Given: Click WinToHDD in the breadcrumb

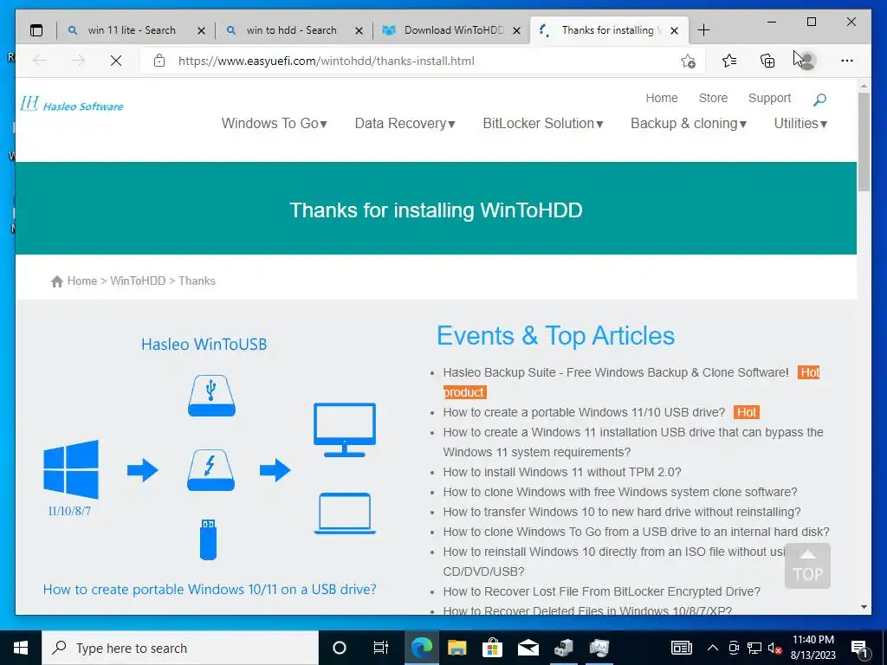Looking at the screenshot, I should tap(138, 281).
